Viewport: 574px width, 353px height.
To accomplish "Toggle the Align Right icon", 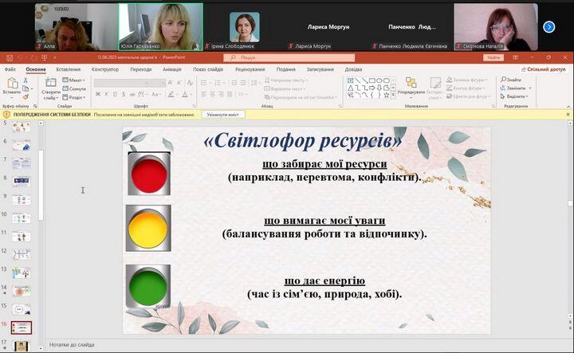I will 221,94.
